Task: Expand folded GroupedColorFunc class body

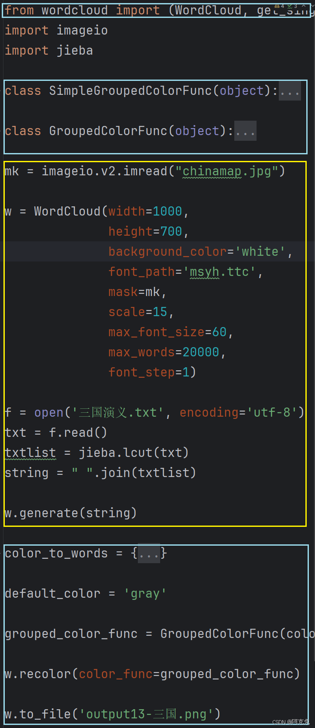Action: [245, 131]
